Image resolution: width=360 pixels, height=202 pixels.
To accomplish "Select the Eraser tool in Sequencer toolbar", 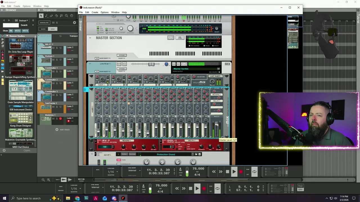I will pyautogui.click(x=51, y=16).
